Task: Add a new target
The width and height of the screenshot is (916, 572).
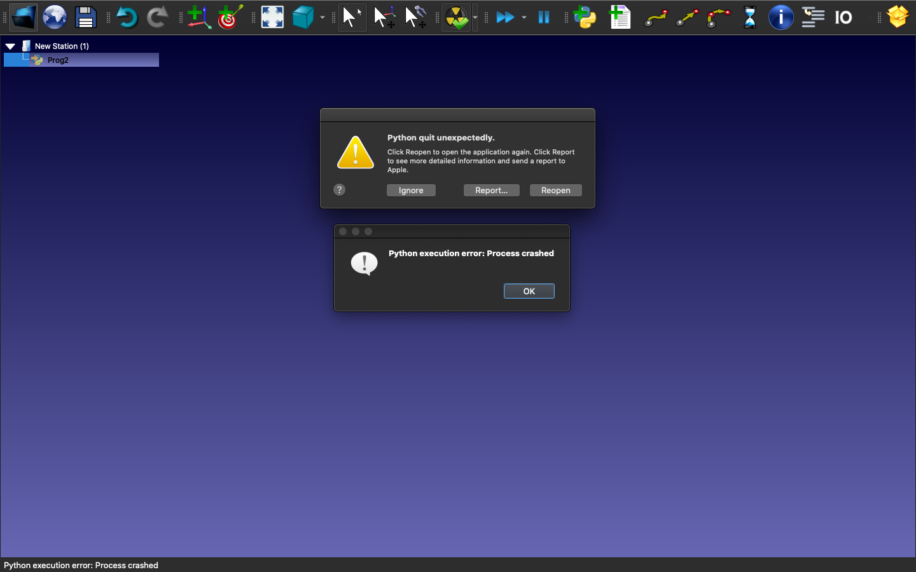Action: (230, 17)
